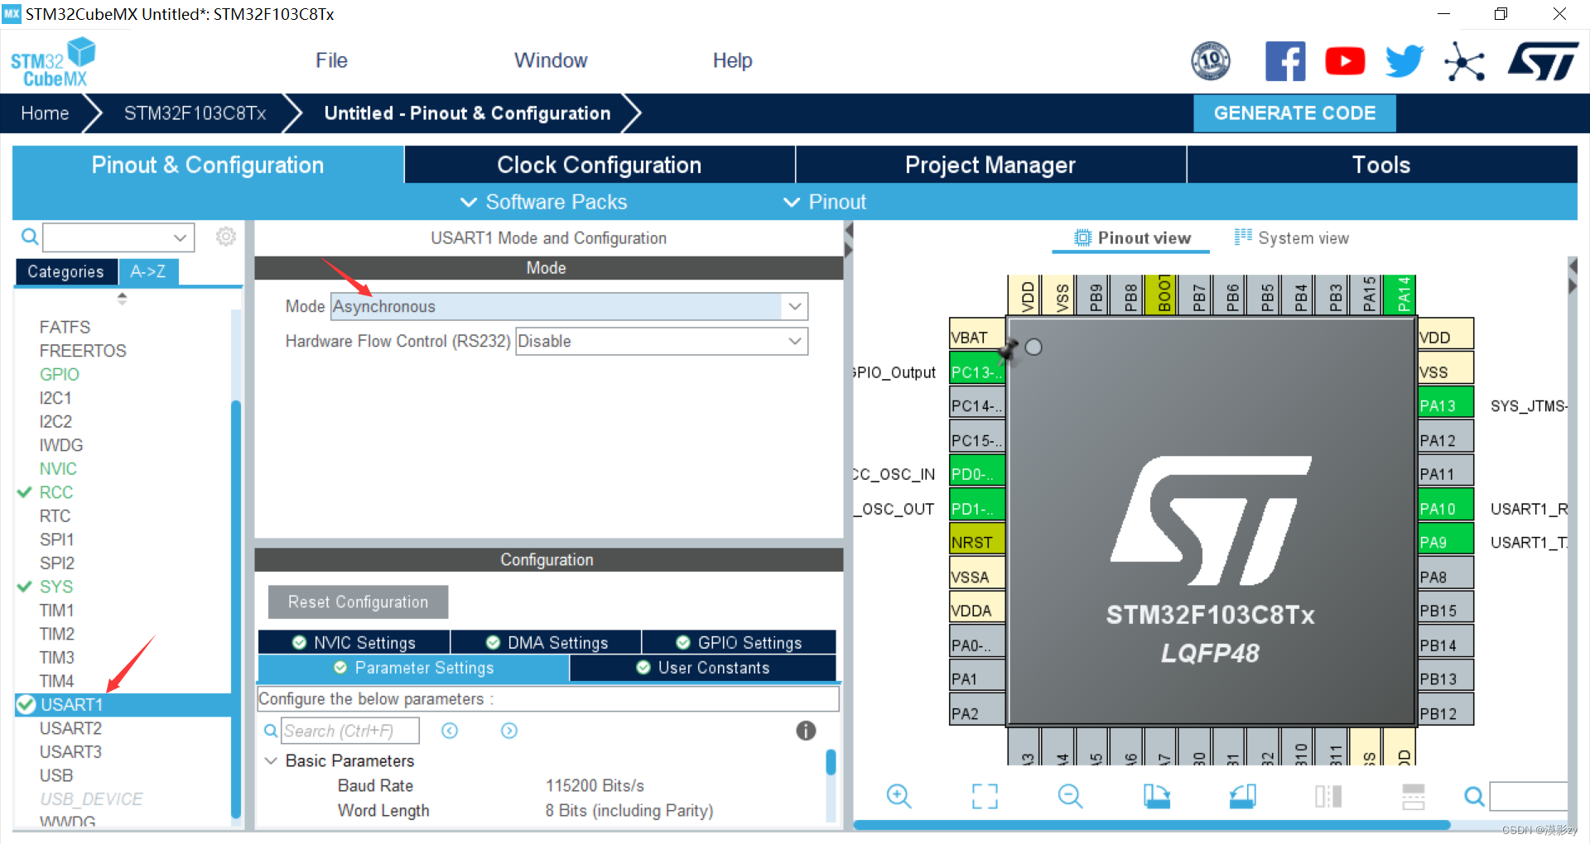Click Reset Configuration button

(x=358, y=602)
